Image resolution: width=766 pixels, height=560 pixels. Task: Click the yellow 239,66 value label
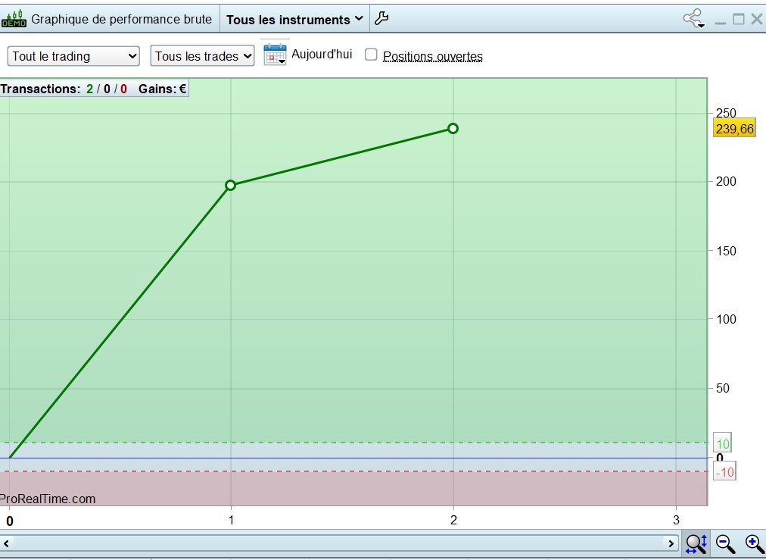[x=734, y=129]
